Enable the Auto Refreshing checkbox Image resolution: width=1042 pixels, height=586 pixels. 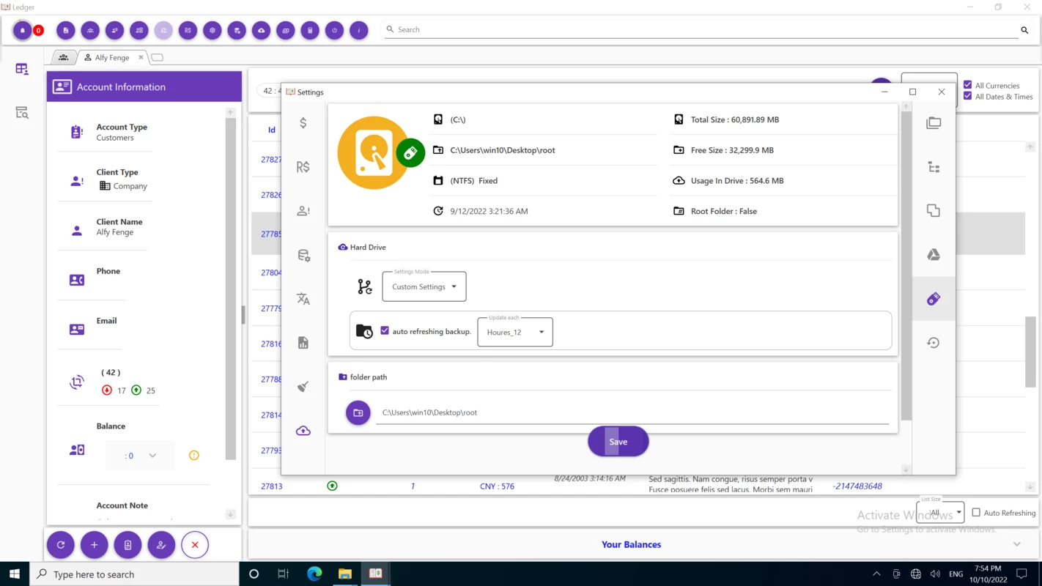coord(976,513)
